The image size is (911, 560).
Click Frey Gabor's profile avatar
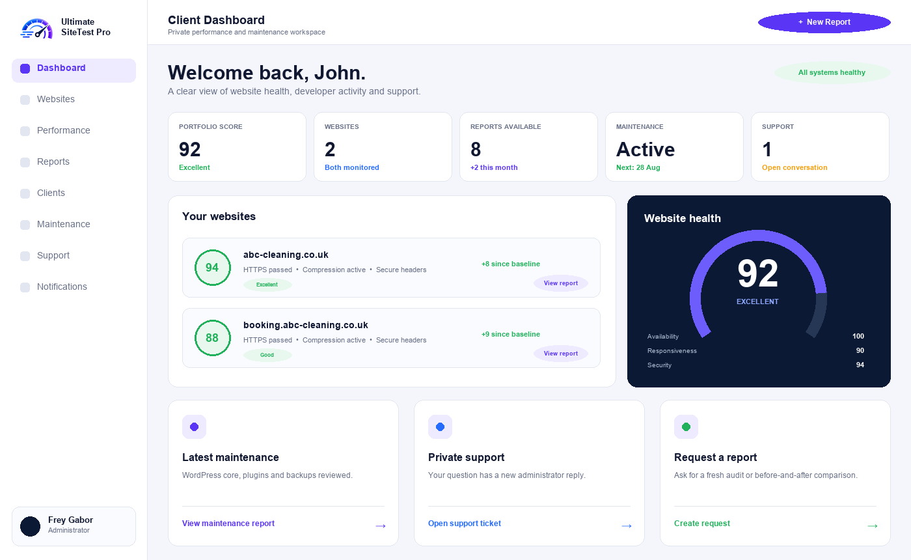tap(30, 526)
